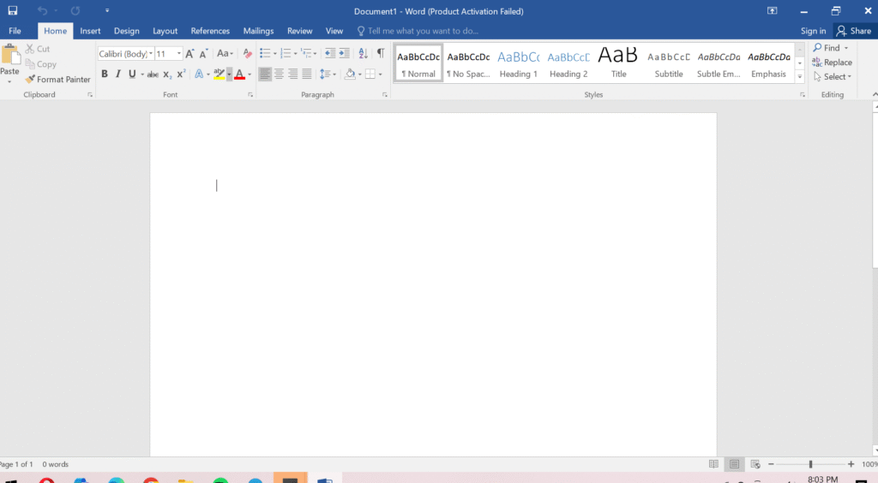This screenshot has height=483, width=878.
Task: Toggle Superscript formatting
Action: (181, 74)
